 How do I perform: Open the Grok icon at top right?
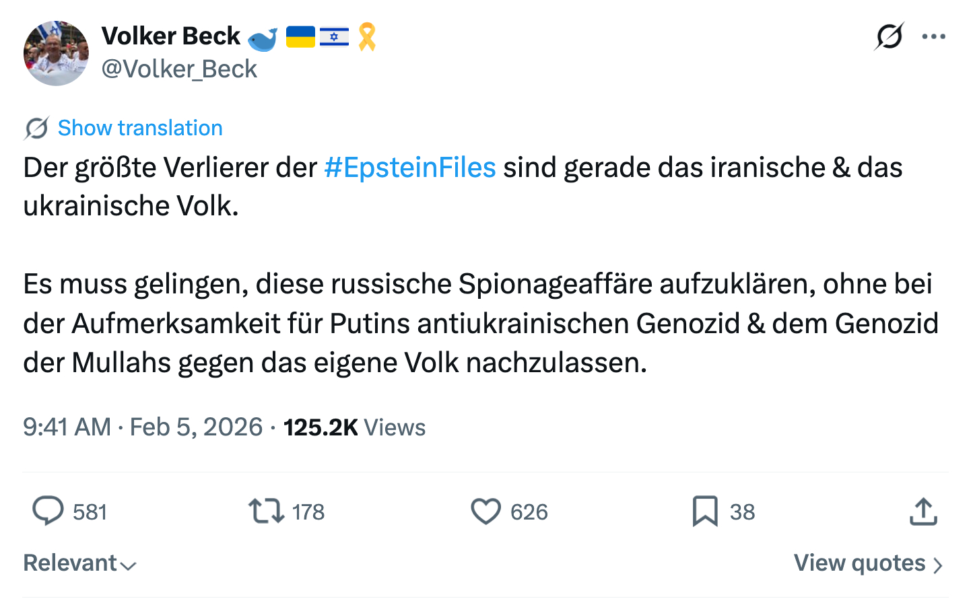coord(889,36)
